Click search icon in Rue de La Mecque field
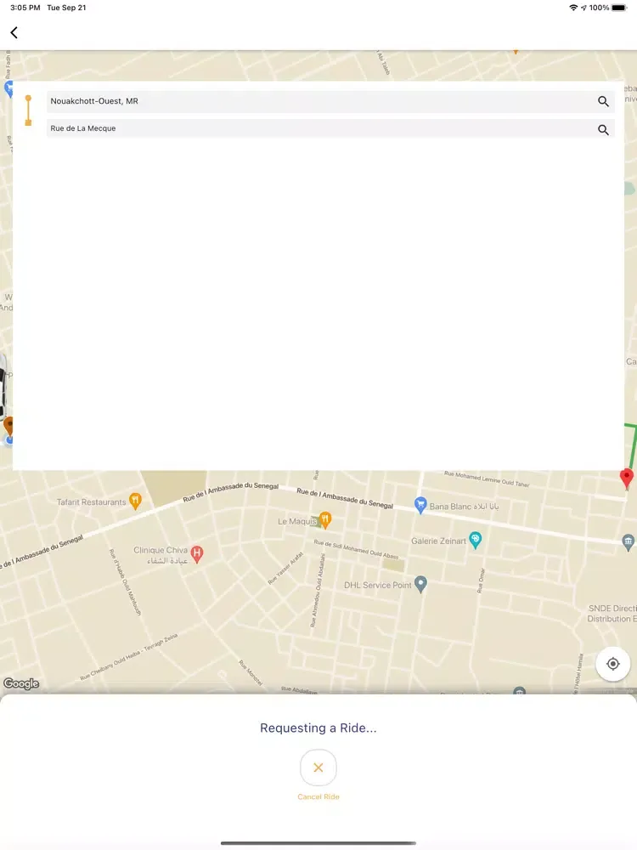The image size is (637, 850). 603,129
